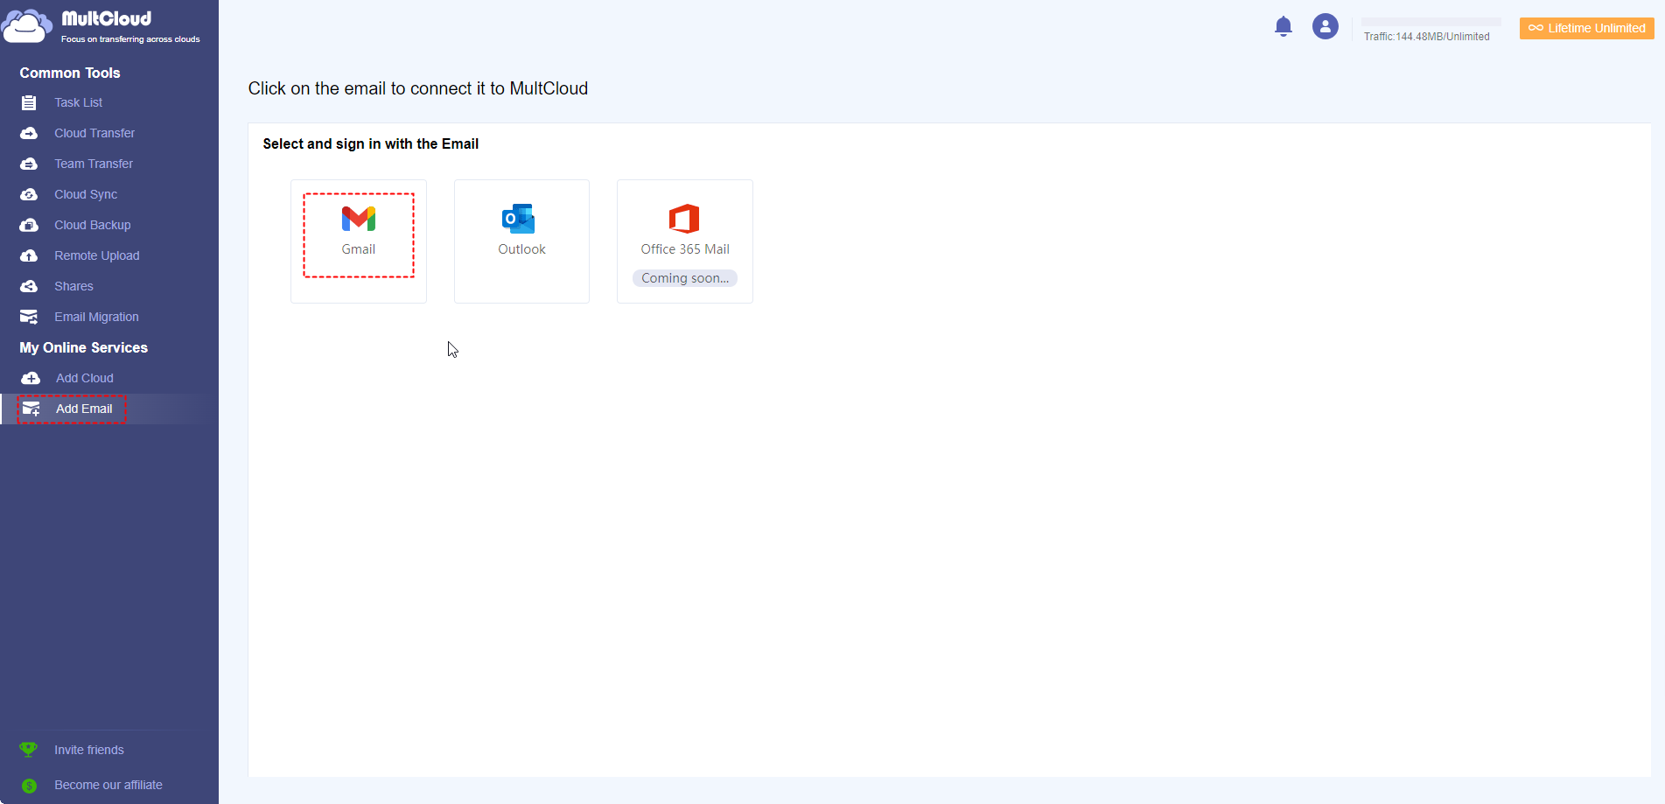The height and width of the screenshot is (804, 1665).
Task: Click the My Online Services heading
Action: point(84,347)
